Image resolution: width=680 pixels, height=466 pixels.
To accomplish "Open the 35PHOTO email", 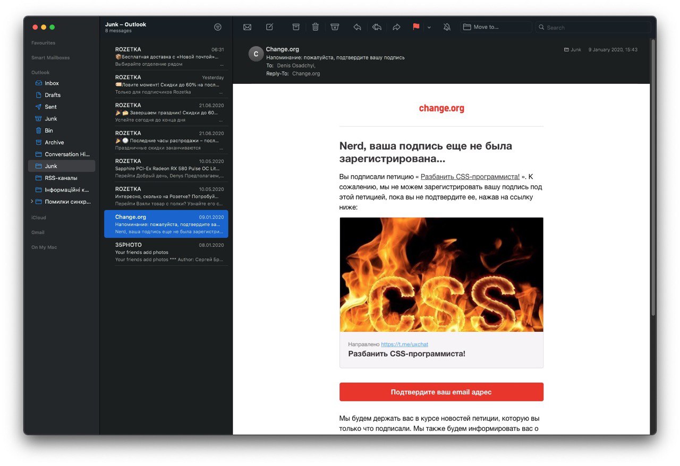I will [x=166, y=252].
